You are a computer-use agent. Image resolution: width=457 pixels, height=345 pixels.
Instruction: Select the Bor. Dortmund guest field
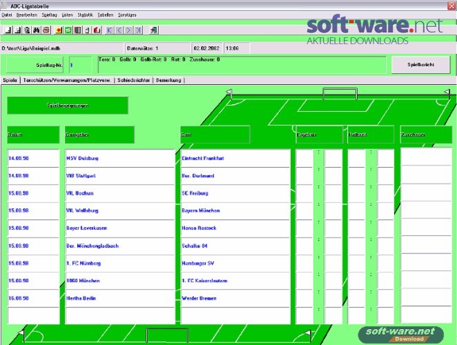click(235, 176)
